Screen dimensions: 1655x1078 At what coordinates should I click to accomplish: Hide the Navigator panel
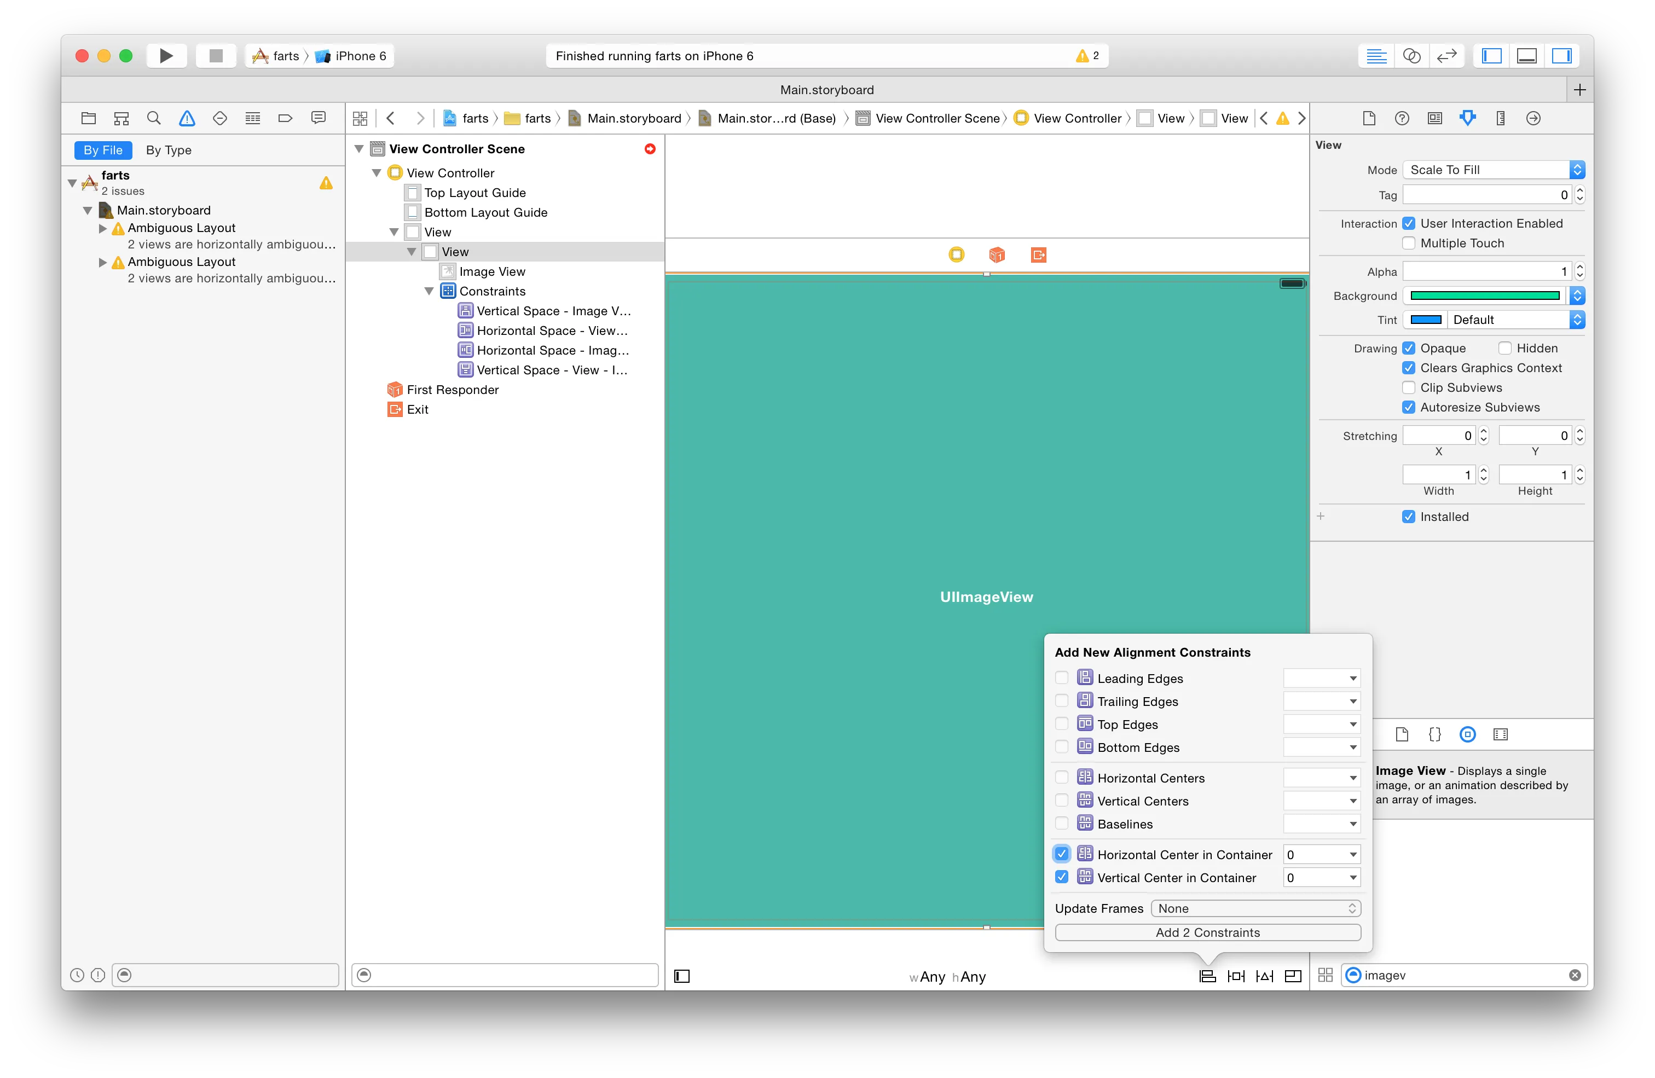pyautogui.click(x=1492, y=56)
